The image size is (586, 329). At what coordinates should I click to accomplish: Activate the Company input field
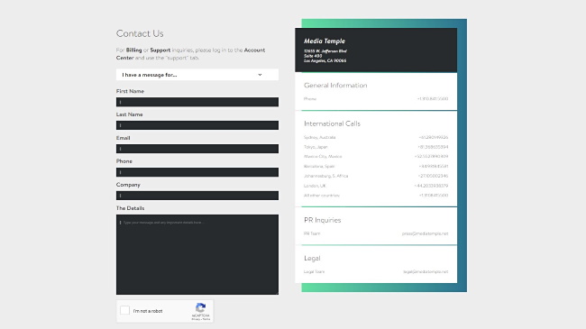[x=197, y=196]
